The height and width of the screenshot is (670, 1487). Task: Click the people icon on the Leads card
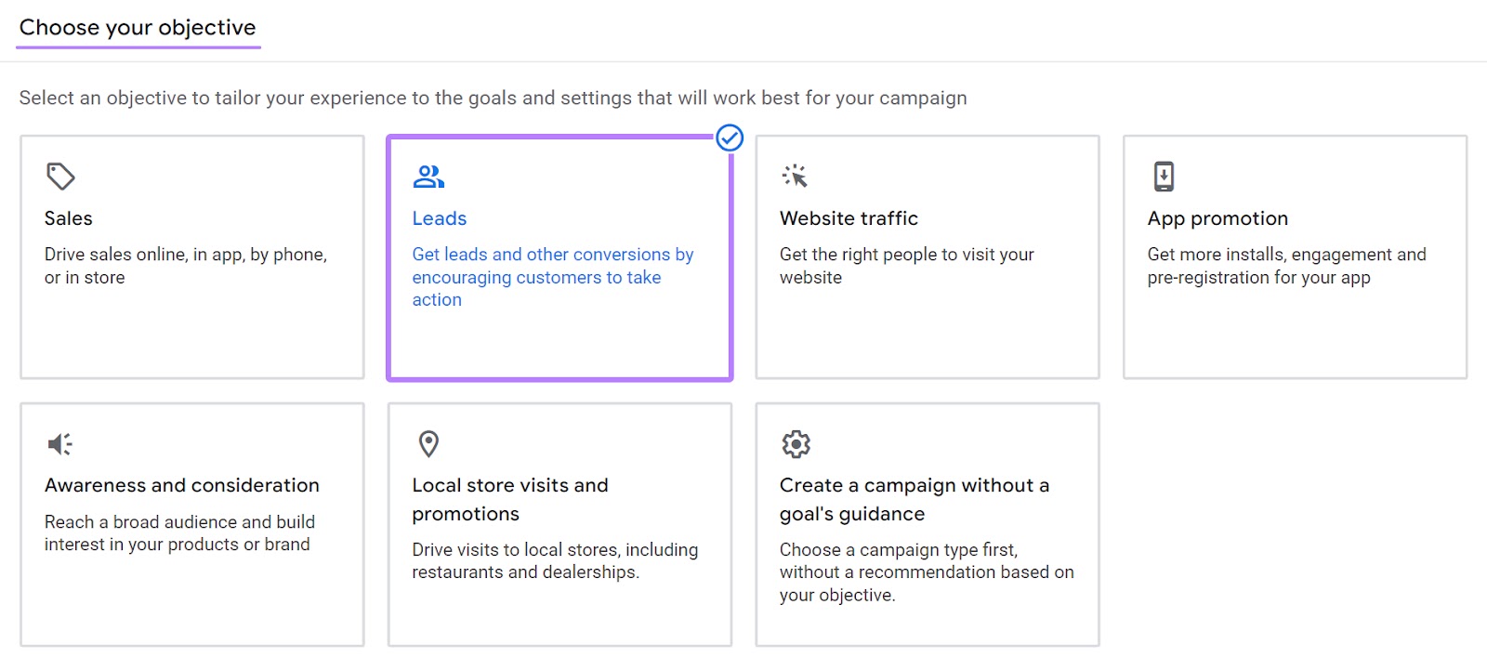[x=428, y=176]
